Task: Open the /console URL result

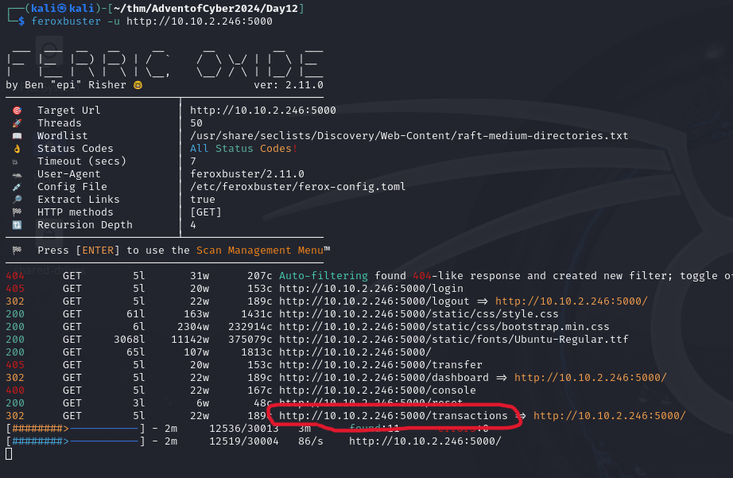Action: pos(378,390)
